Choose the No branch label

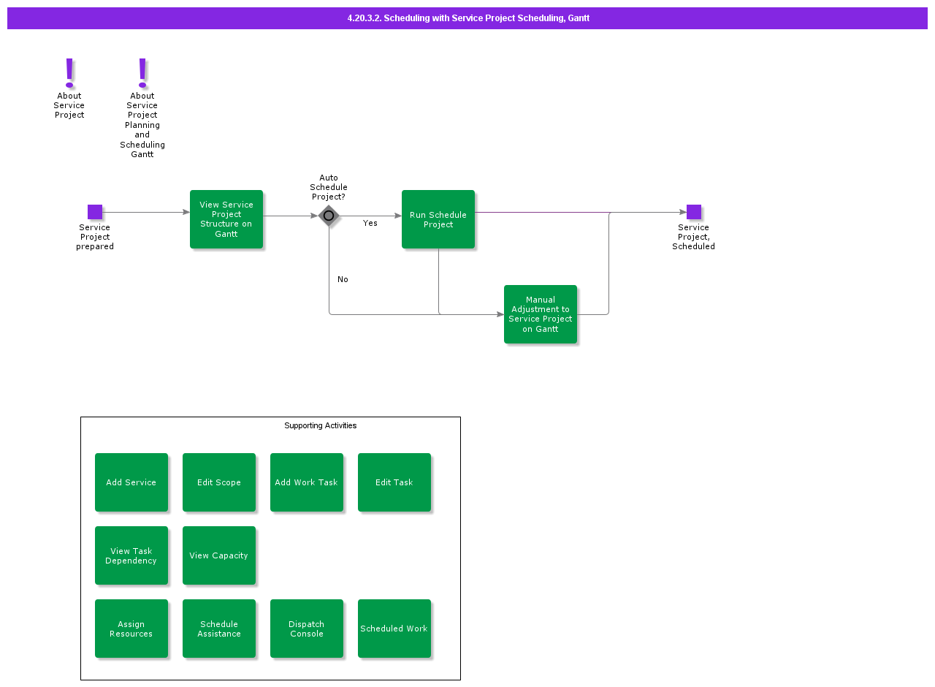pyautogui.click(x=343, y=279)
